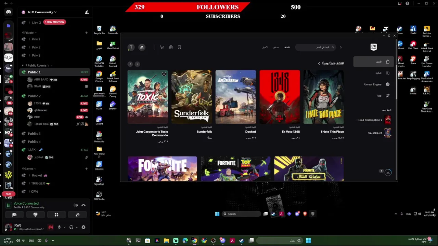Create channel in Private category plus icon
The height and width of the screenshot is (246, 438).
87,33
